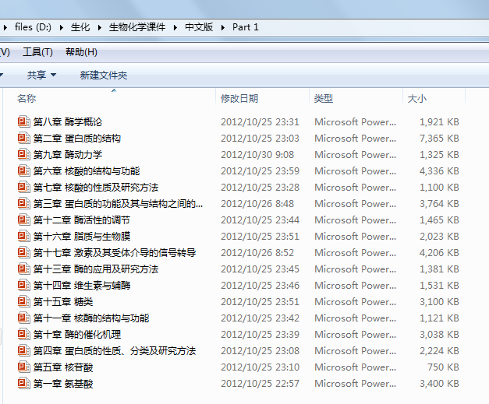Expand the breadcrumb arrow after 生物化学课件
The width and height of the screenshot is (489, 404).
(176, 27)
